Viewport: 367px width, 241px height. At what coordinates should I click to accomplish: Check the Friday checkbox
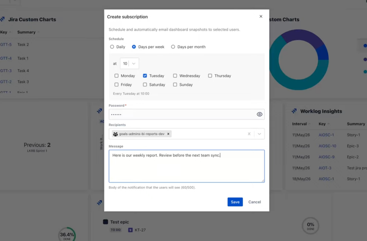(x=116, y=85)
